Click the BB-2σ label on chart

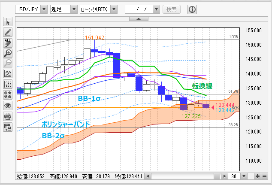pyautogui.click(x=53, y=136)
